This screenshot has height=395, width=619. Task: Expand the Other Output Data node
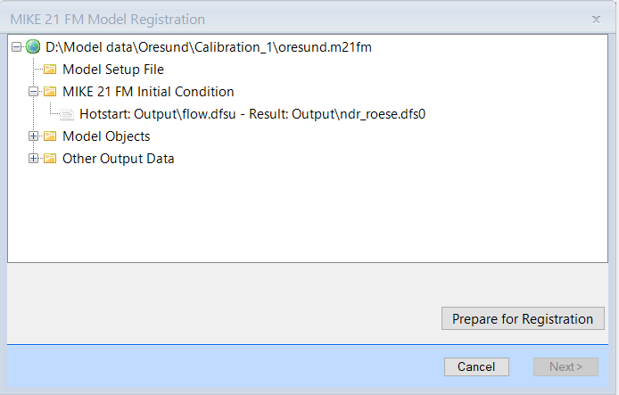(x=34, y=158)
